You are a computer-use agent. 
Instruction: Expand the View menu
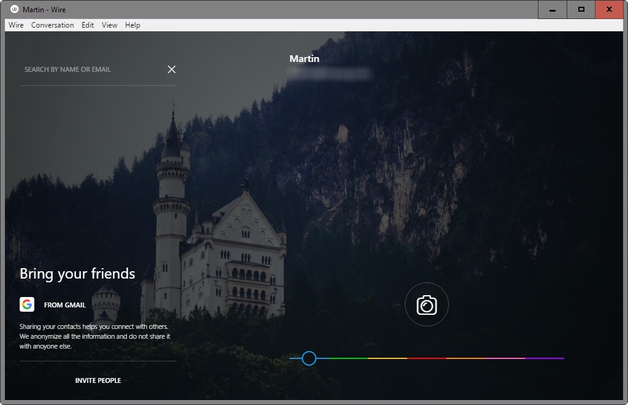point(110,25)
